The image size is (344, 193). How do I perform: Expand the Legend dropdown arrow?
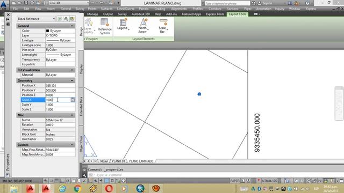pyautogui.click(x=128, y=29)
